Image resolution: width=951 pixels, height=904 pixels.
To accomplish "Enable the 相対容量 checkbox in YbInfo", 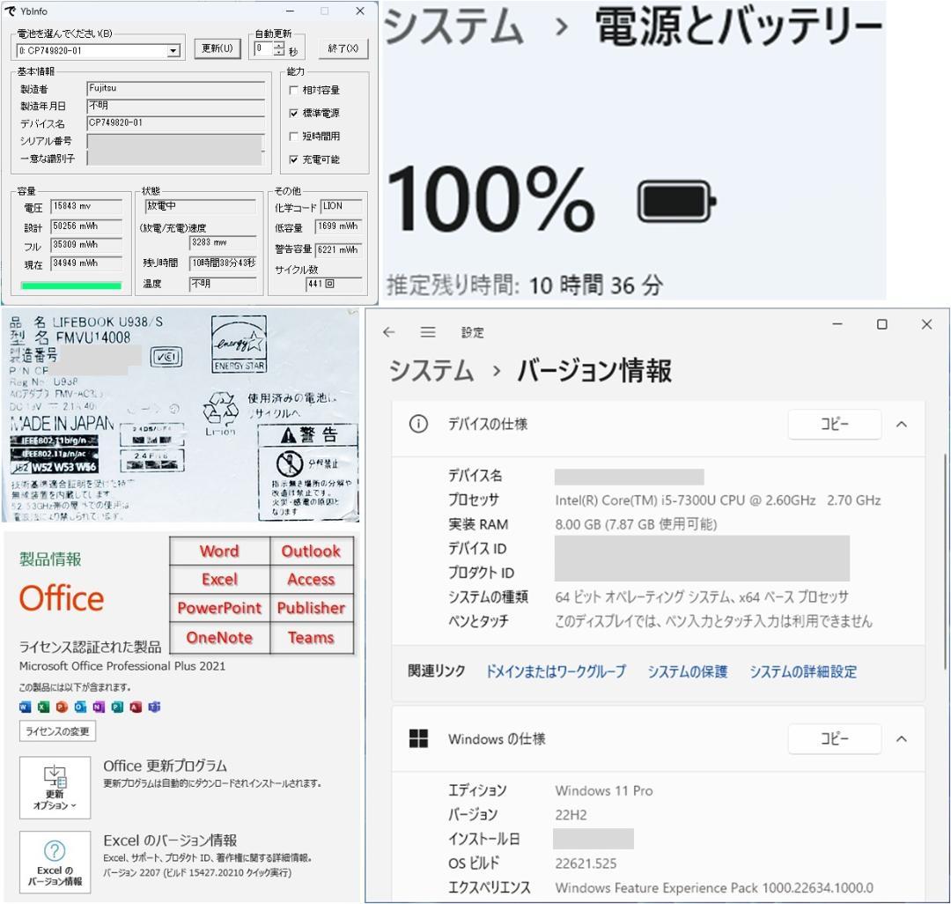I will click(x=294, y=89).
